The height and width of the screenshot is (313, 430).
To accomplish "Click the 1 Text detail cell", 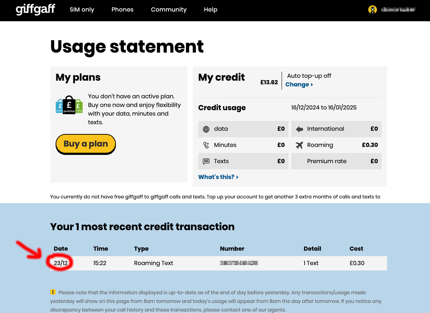I will (x=311, y=263).
